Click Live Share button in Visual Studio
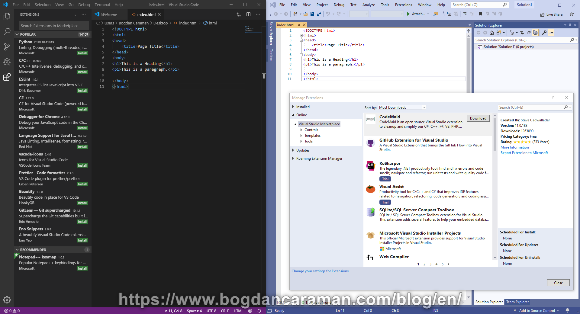 pyautogui.click(x=551, y=14)
